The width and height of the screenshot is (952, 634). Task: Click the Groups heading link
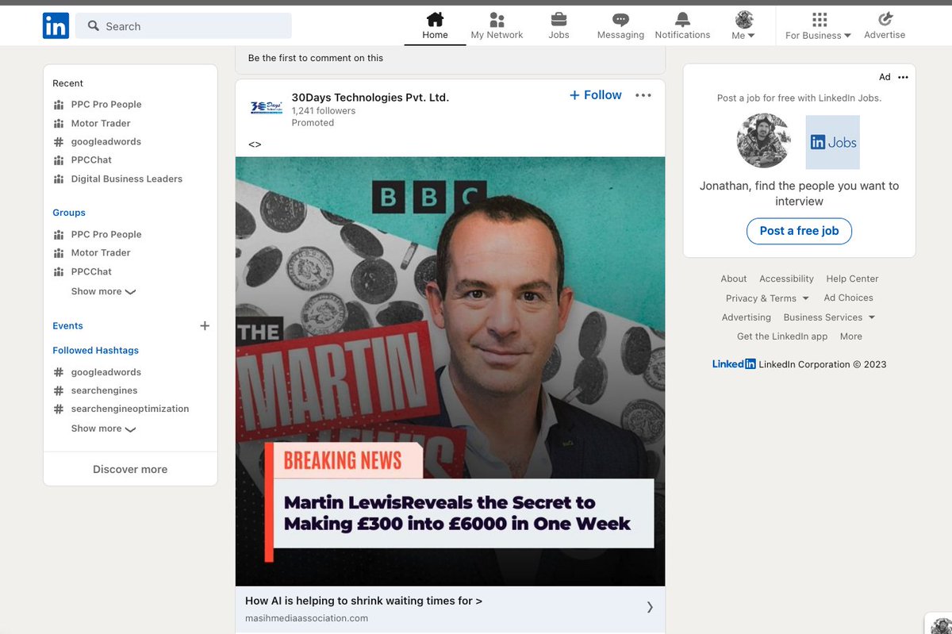[69, 213]
